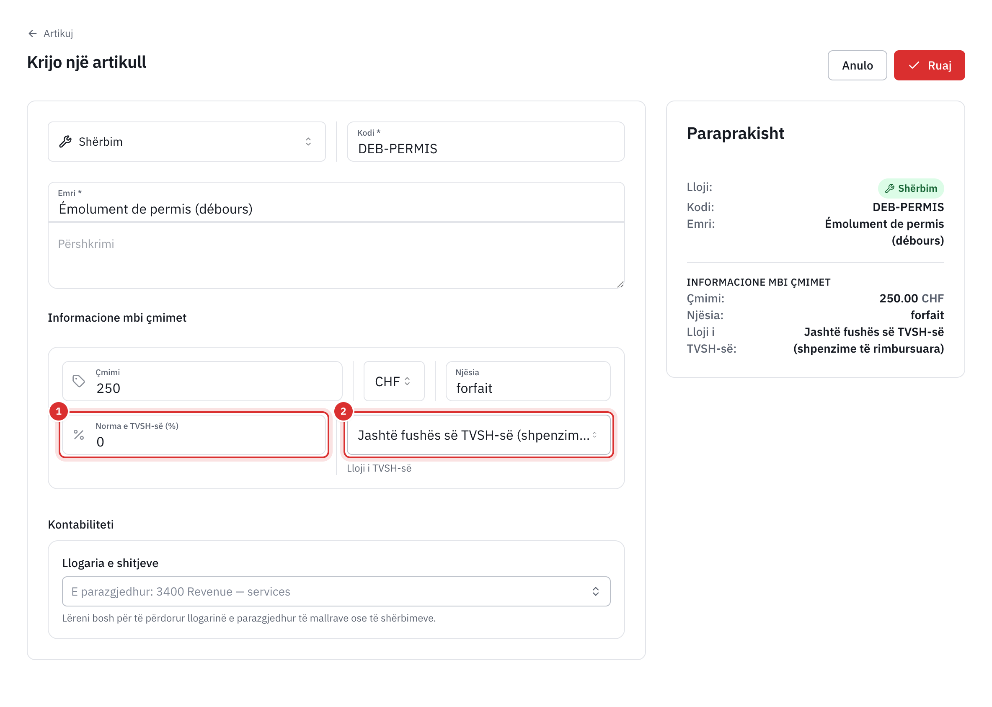Click the Përshkrimi description textarea
Screen dimensions: 992x707
click(x=336, y=255)
